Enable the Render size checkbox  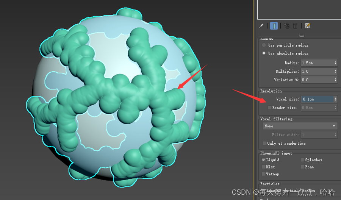[270, 108]
